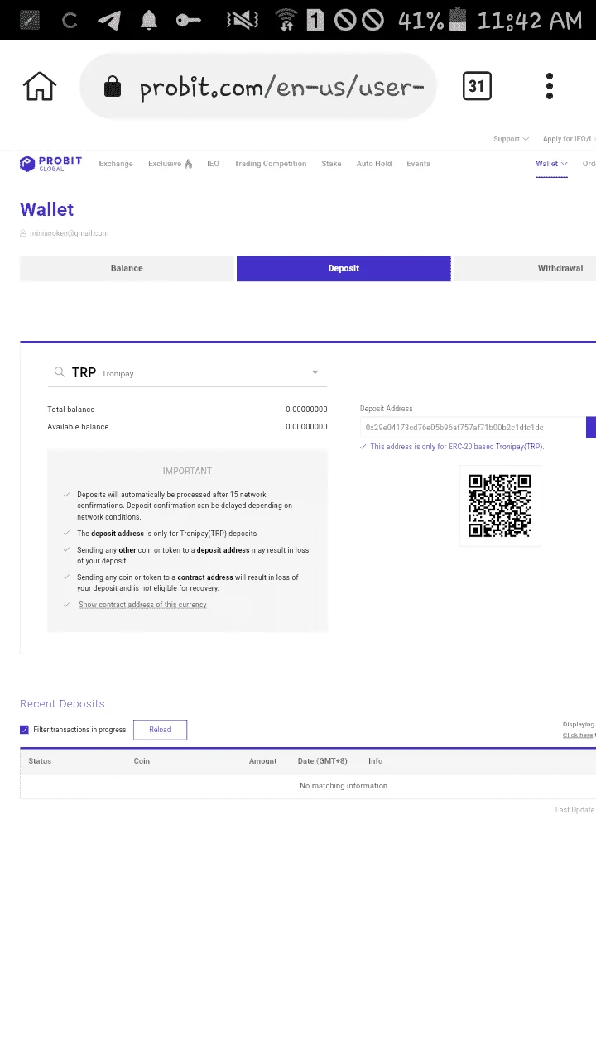Tap the notification bell in status bar

pyautogui.click(x=149, y=21)
